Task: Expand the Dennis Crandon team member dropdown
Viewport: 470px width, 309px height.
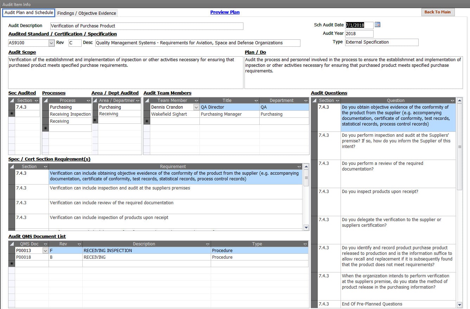Action: pyautogui.click(x=196, y=107)
